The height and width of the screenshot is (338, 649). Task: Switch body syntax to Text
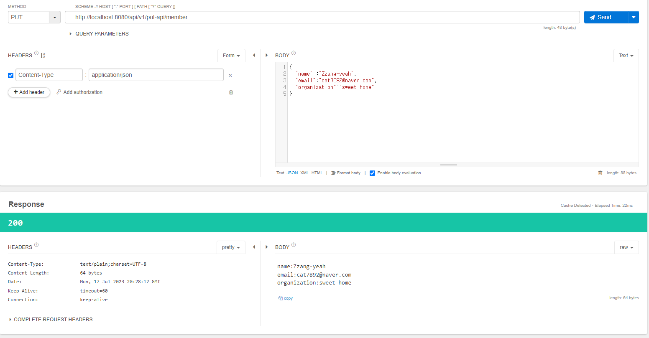point(280,173)
